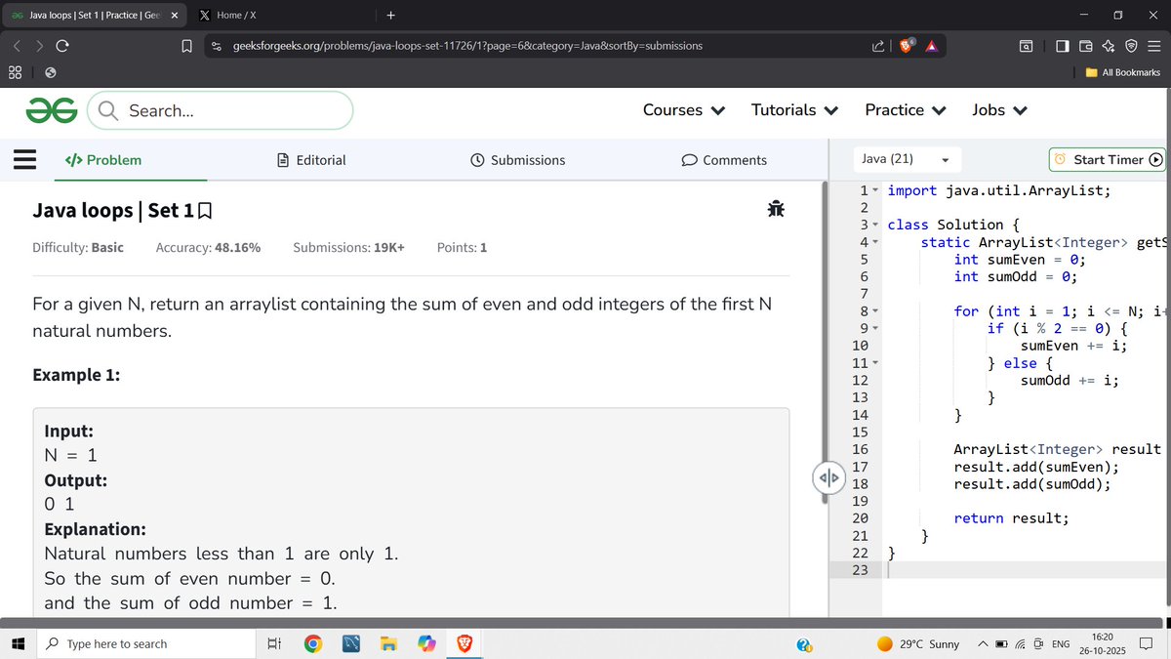Switch to the Problem tab
The height and width of the screenshot is (659, 1171).
[x=102, y=160]
